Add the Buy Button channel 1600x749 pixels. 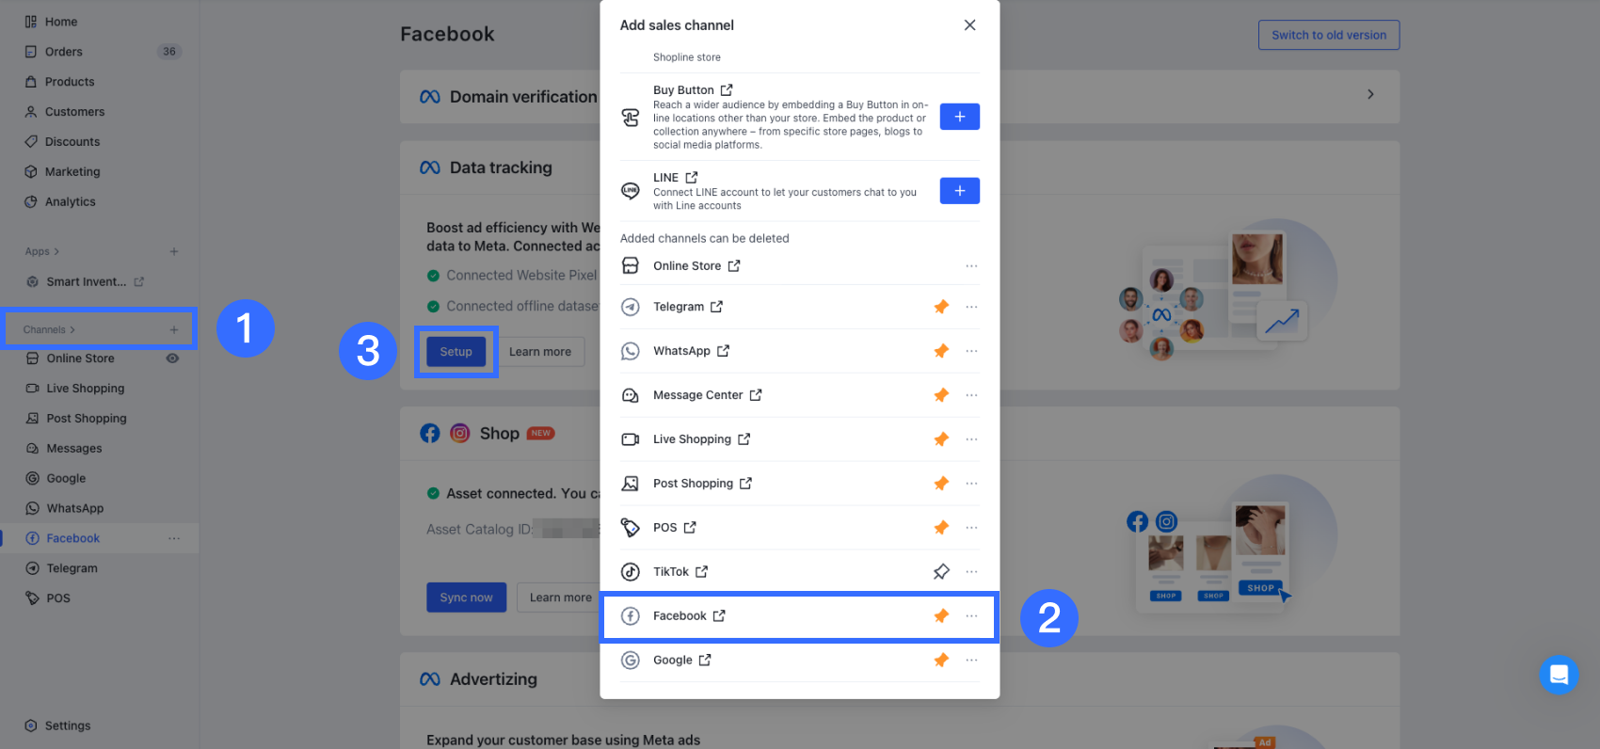tap(960, 117)
